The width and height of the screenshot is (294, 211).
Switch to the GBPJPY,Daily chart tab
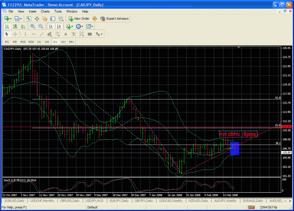[144, 201]
